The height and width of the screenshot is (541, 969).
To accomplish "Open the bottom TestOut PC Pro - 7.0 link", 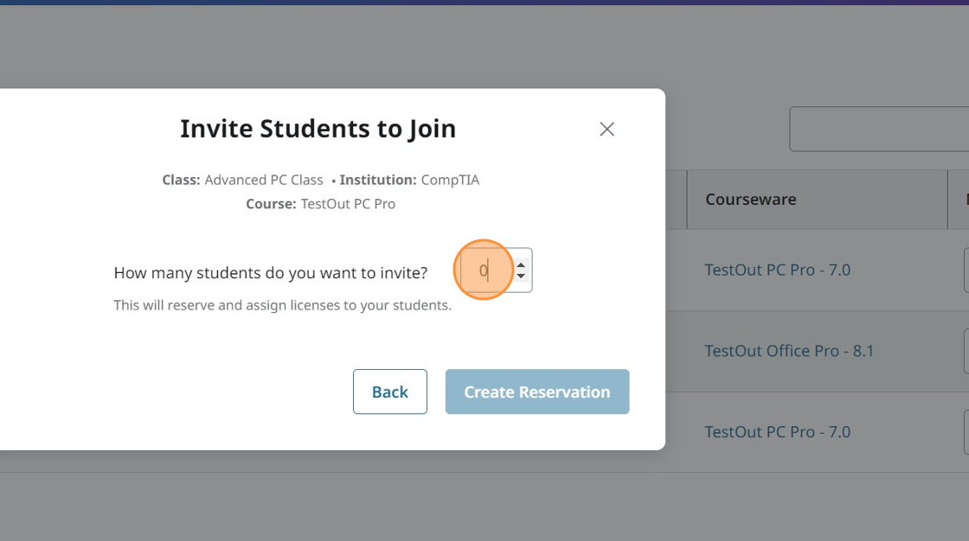I will (x=777, y=431).
